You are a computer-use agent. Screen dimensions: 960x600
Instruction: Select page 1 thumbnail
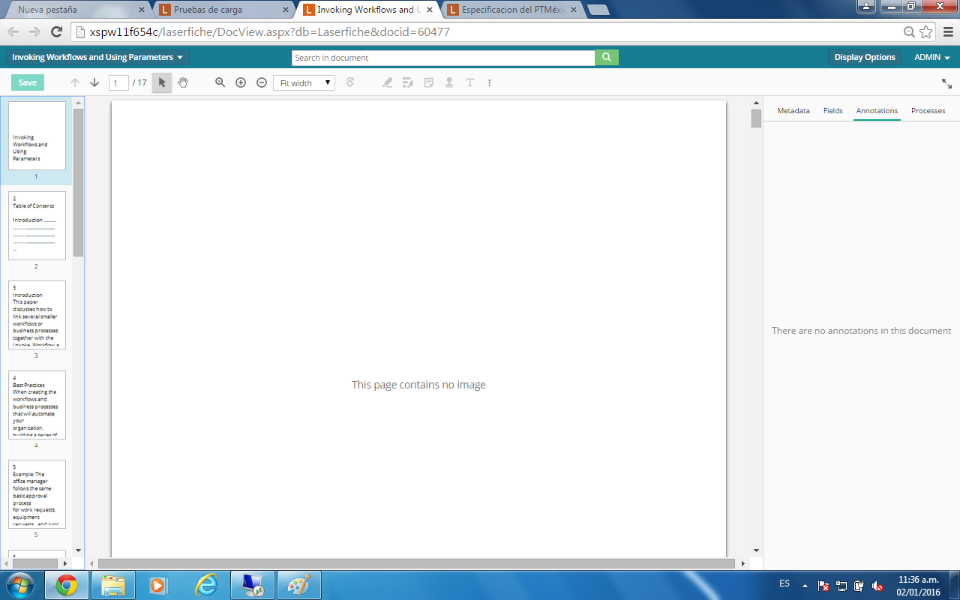point(37,136)
